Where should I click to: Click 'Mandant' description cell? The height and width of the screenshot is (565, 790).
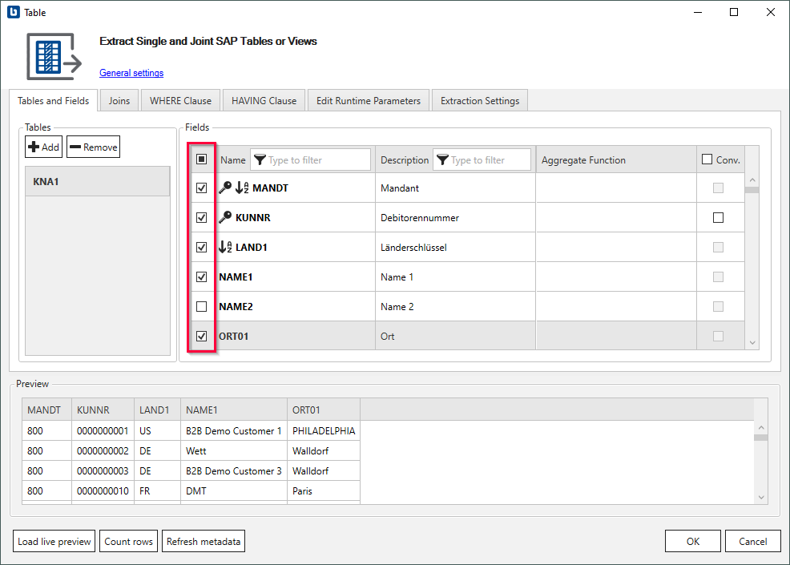coord(455,188)
